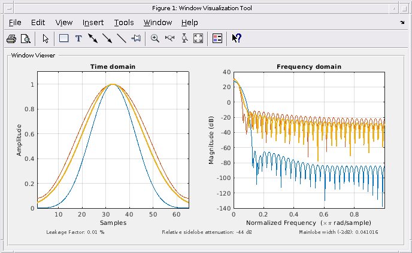This screenshot has height=253, width=412.
Task: Click the "Window Viewer" panel label
Action: [x=33, y=56]
